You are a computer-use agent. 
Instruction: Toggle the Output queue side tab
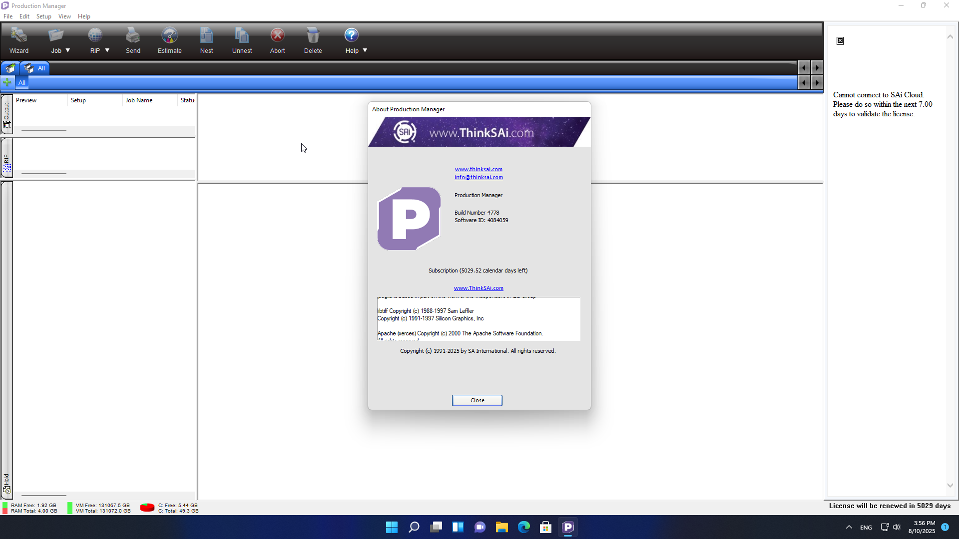pyautogui.click(x=7, y=115)
